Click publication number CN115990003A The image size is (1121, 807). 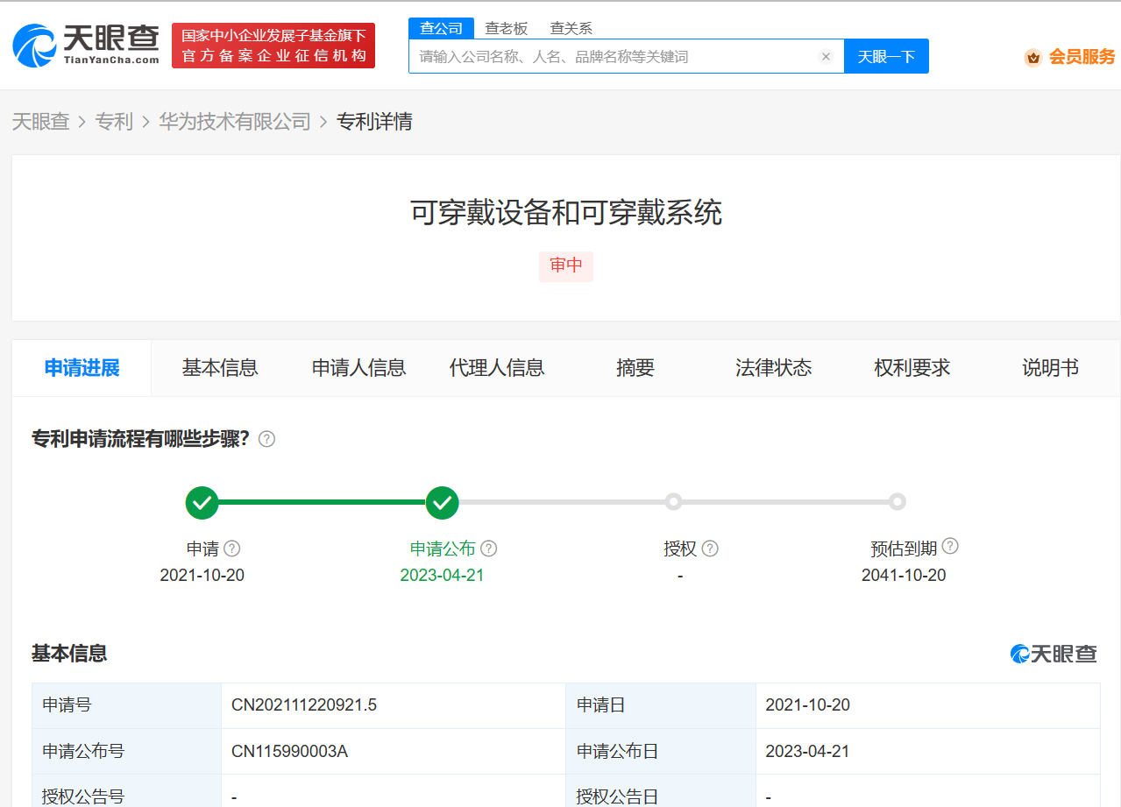(290, 752)
